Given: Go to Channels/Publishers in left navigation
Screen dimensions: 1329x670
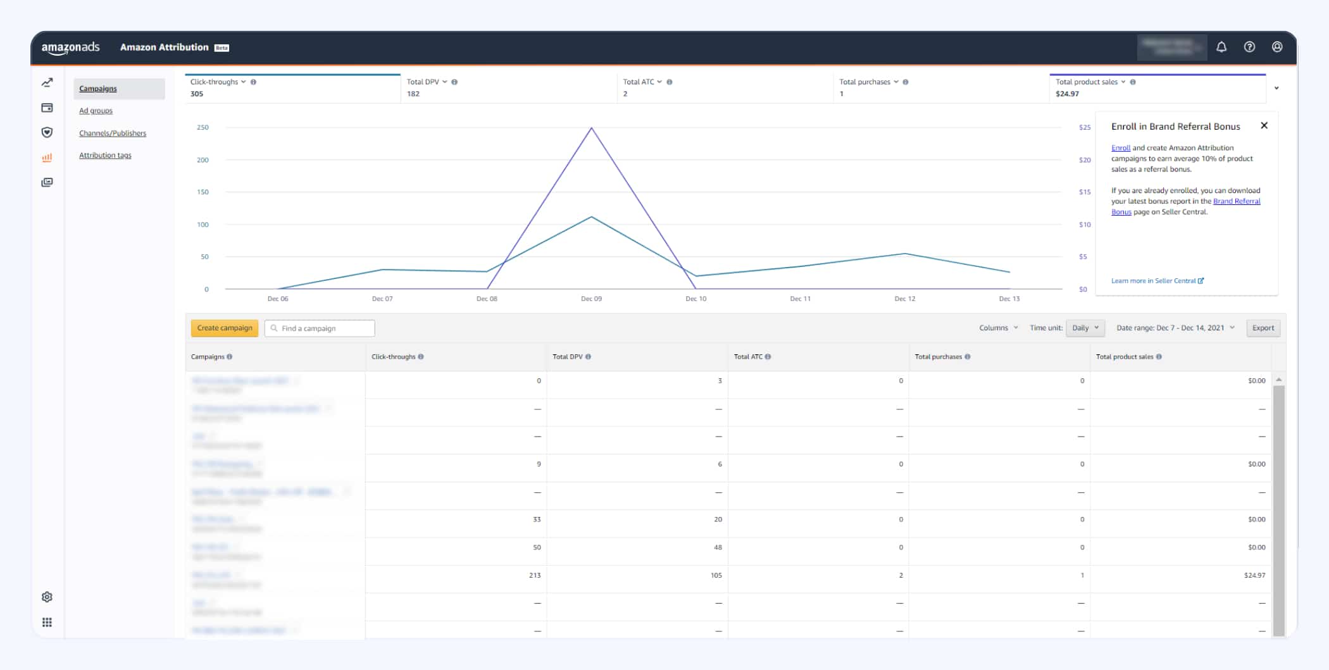Looking at the screenshot, I should point(113,133).
